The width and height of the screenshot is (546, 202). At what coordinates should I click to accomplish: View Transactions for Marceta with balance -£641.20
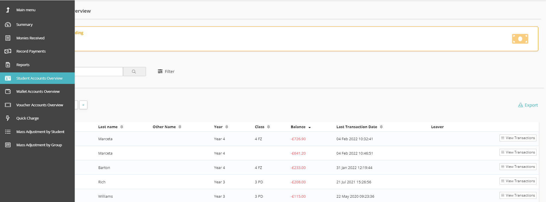tap(518, 152)
